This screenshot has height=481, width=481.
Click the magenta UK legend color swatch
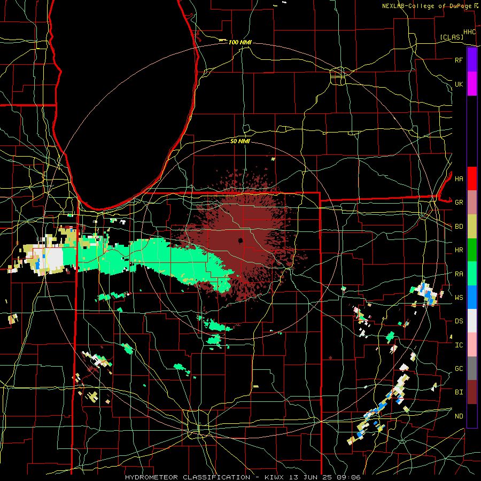472,84
